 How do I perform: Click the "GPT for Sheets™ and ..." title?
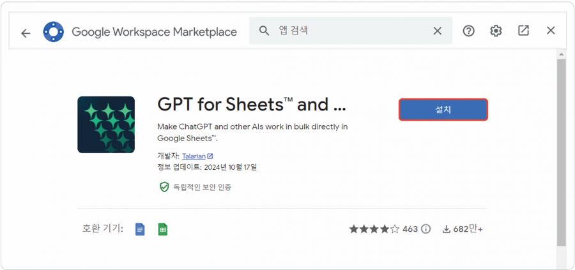pyautogui.click(x=252, y=105)
